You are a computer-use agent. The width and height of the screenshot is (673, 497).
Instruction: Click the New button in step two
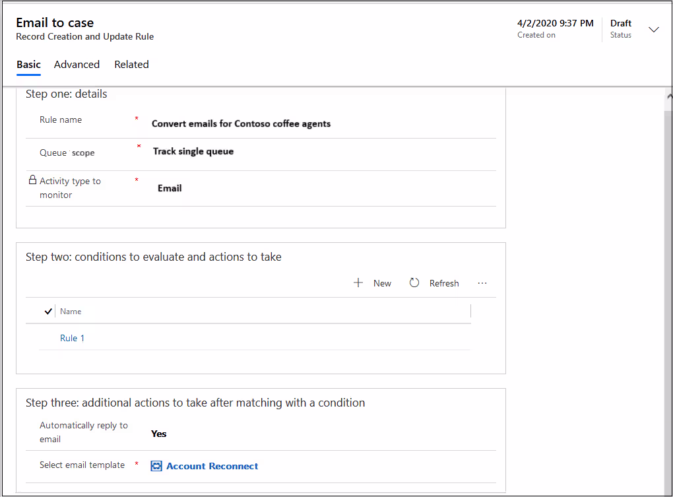point(373,283)
